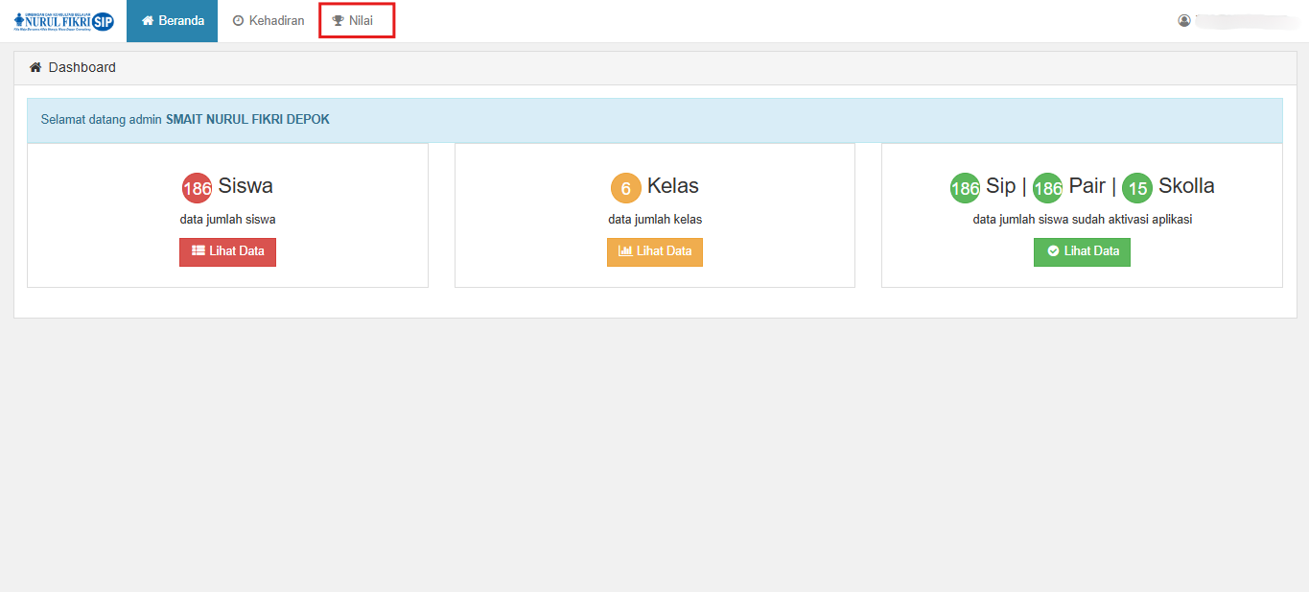Open the Kehadiran menu label
This screenshot has width=1309, height=592.
[x=276, y=21]
